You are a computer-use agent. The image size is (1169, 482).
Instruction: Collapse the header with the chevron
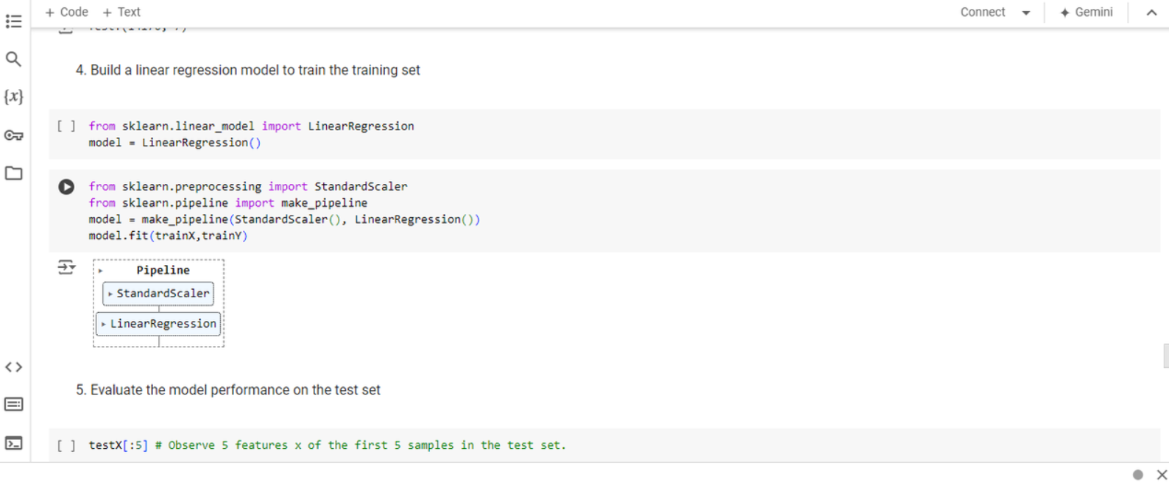pyautogui.click(x=1151, y=13)
